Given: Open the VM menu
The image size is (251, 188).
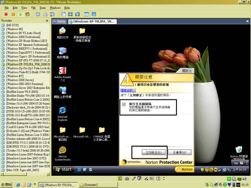Looking at the screenshot, I should (x=33, y=8).
